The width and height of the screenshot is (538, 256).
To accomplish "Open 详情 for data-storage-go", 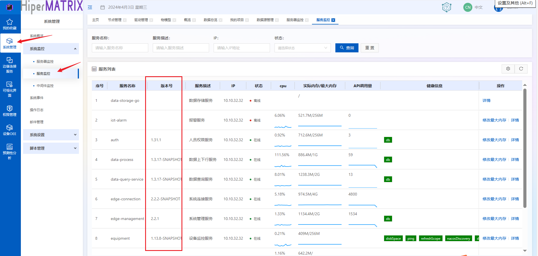I will (x=486, y=100).
